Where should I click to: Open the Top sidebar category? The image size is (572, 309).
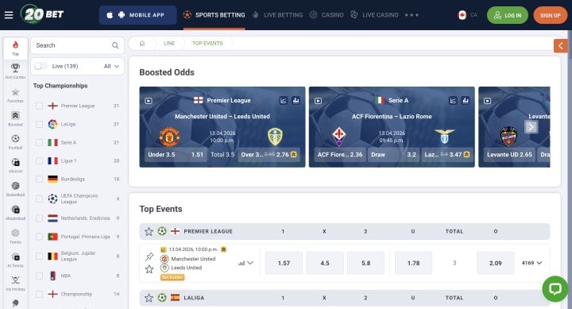point(15,48)
